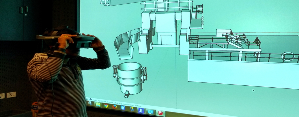
Task: Select the ring-shaped object on the deck
Action: tap(288, 57)
